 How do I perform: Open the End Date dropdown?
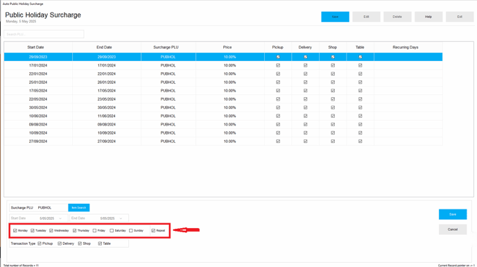(121, 218)
